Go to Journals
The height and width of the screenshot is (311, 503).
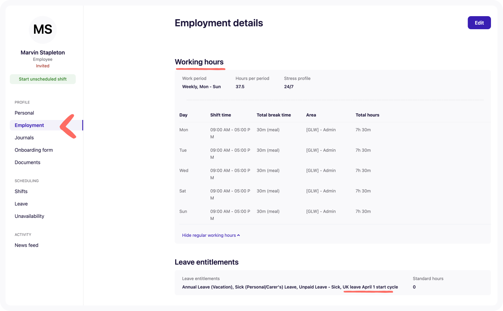point(24,138)
